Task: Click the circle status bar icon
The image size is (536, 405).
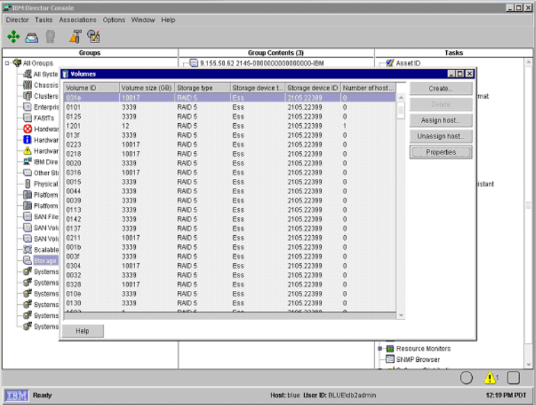Action: (x=466, y=378)
